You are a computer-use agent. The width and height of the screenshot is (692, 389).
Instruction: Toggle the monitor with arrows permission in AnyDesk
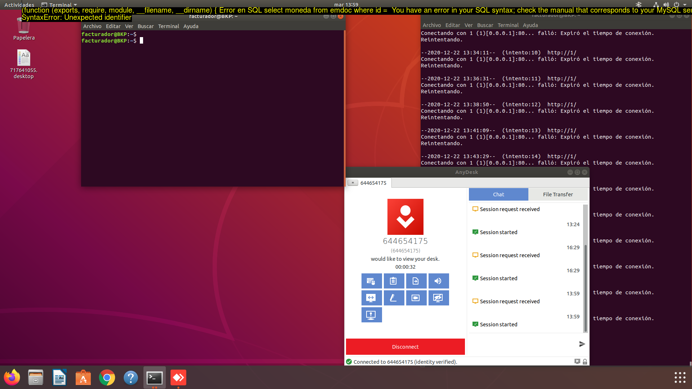(372, 298)
